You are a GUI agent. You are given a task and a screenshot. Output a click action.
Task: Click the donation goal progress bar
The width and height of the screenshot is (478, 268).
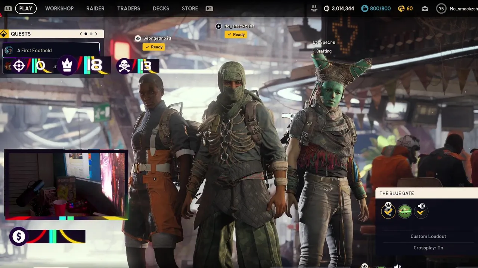[x=56, y=236]
